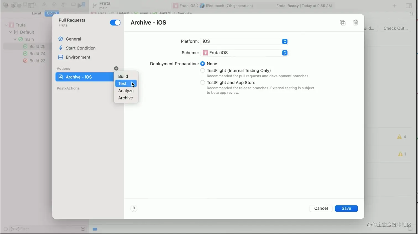
Task: Click the filter options icon at bottom
Action: (x=15, y=229)
